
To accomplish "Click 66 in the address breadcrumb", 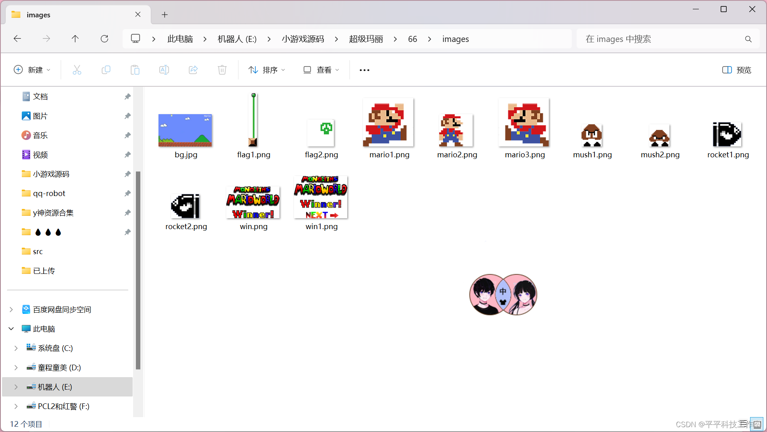I will 413,39.
